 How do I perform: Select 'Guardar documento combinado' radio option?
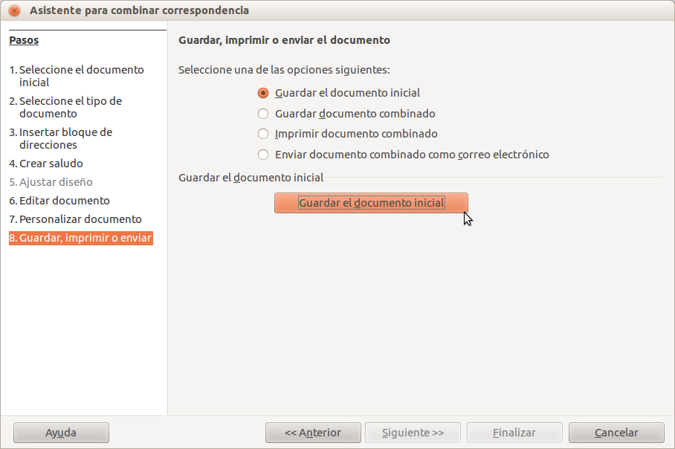(262, 114)
